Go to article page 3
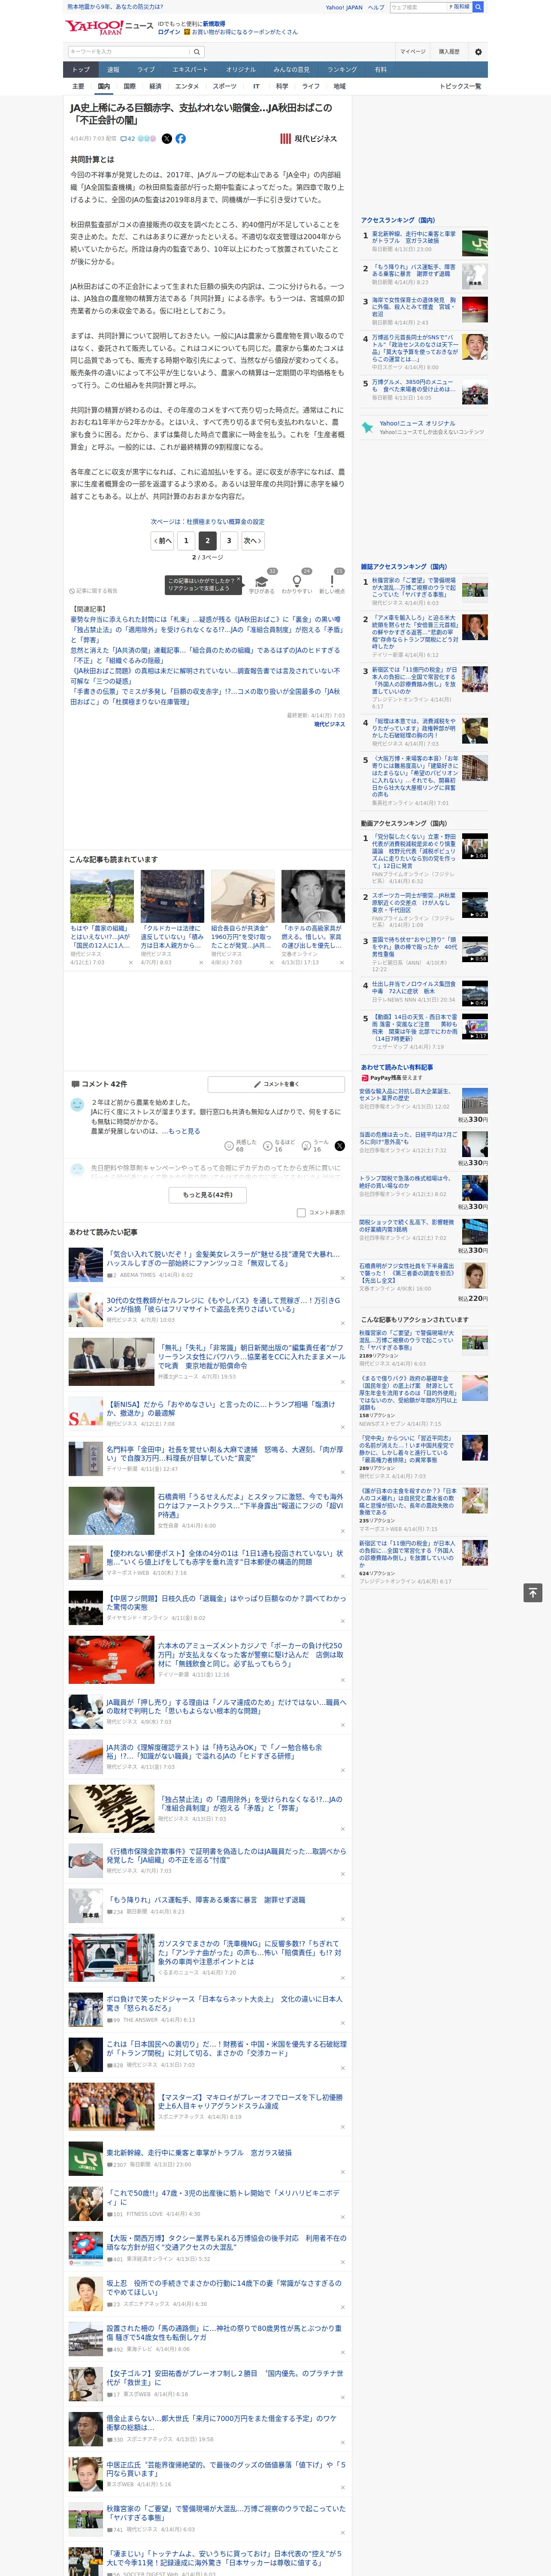 [x=229, y=540]
